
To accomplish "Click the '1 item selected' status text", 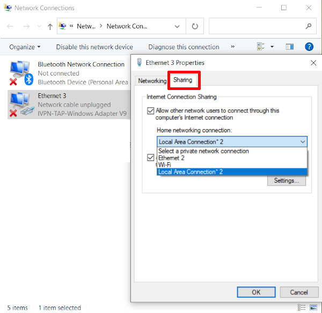I will pyautogui.click(x=60, y=308).
